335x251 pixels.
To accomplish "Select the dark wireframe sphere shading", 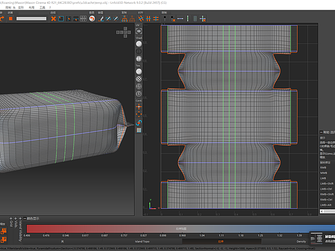I will click(139, 51).
